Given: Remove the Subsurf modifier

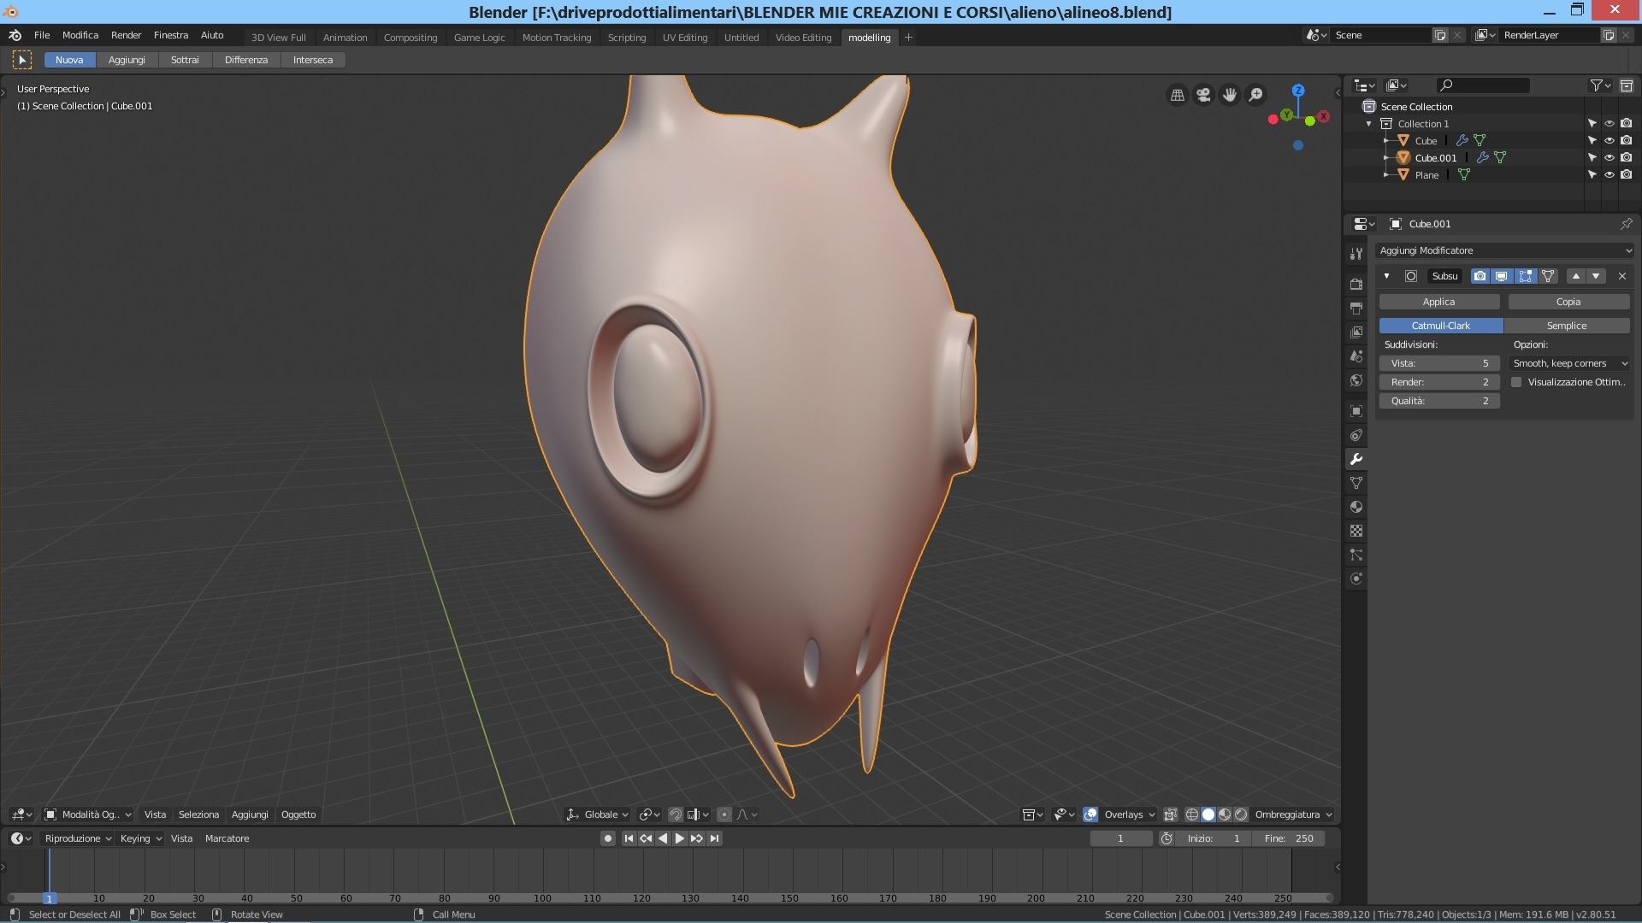Looking at the screenshot, I should 1622,276.
